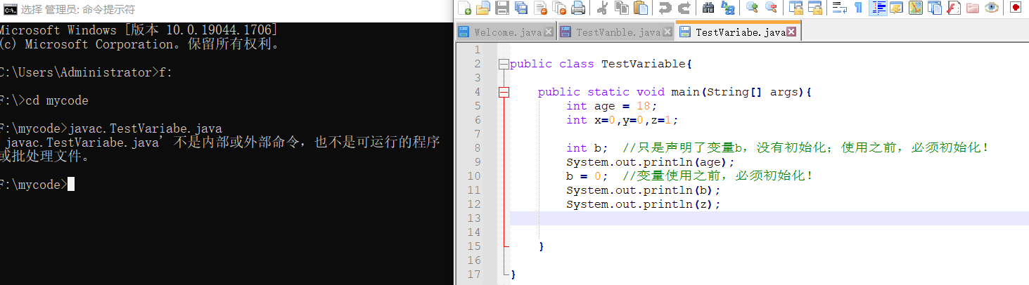Open folder as workspace panel
The height and width of the screenshot is (285, 1029).
pyautogui.click(x=972, y=8)
